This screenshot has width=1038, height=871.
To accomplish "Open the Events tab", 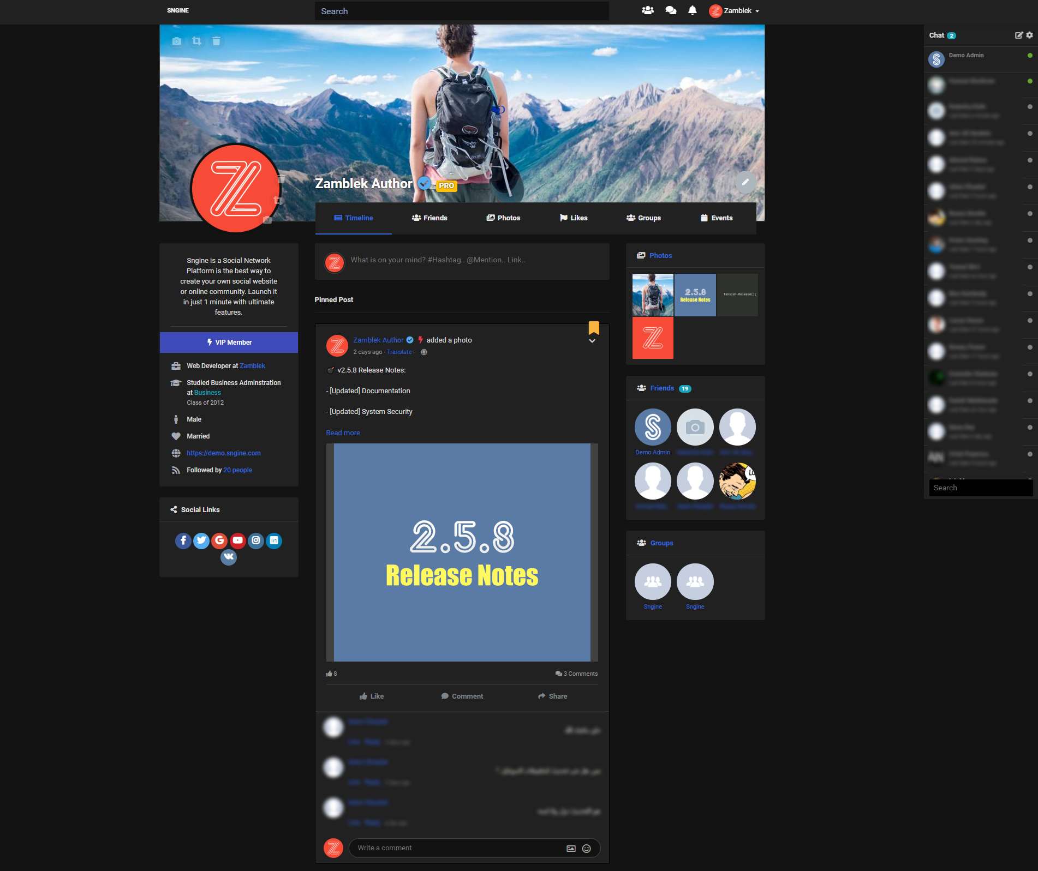I will [717, 218].
